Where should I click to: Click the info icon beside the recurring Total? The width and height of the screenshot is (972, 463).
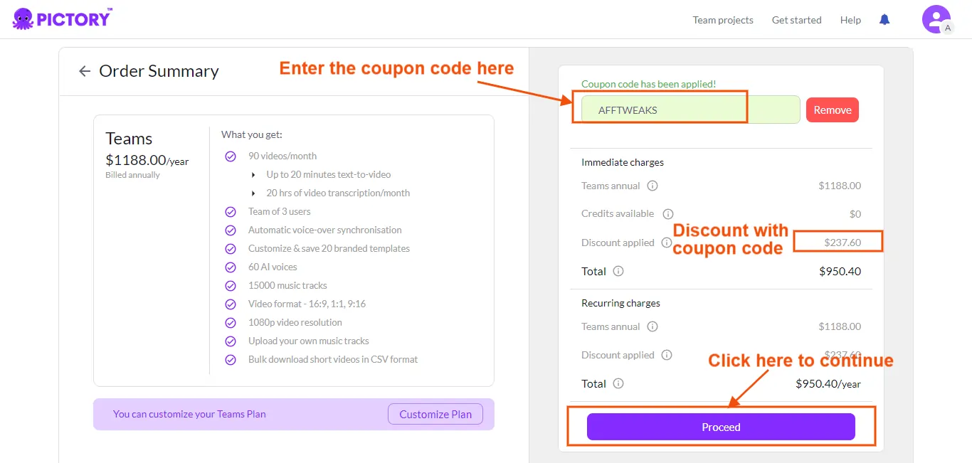point(616,383)
